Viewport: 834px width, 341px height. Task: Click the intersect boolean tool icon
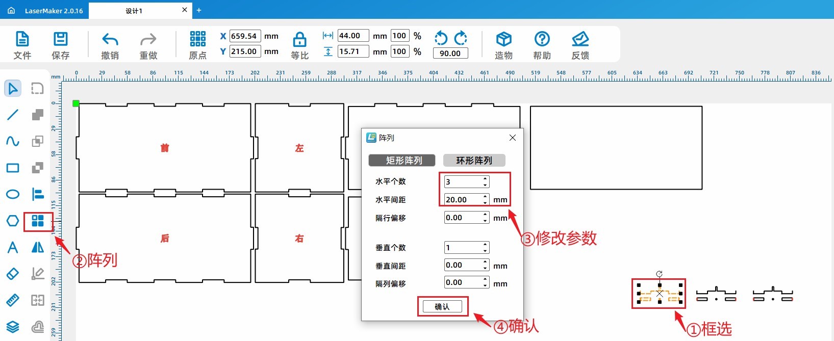38,141
